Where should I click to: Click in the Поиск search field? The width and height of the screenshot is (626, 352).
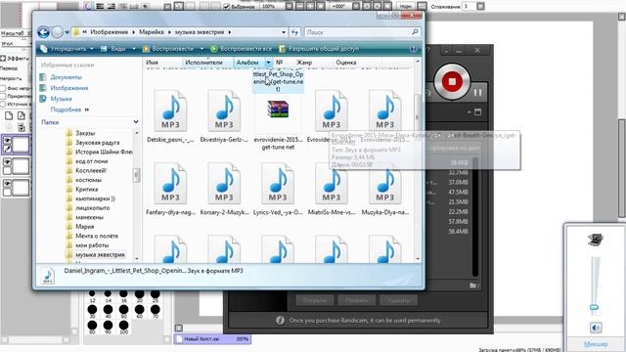357,32
